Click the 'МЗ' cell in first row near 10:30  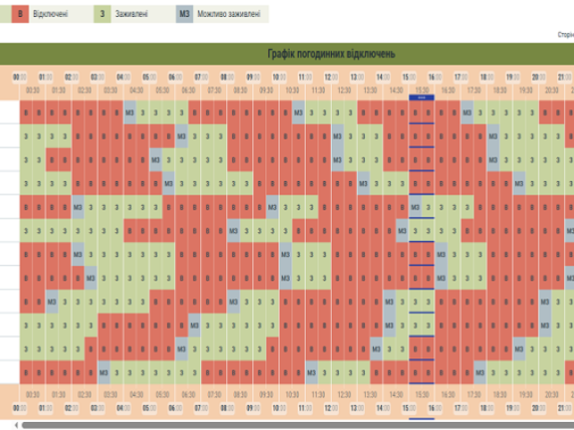[299, 112]
